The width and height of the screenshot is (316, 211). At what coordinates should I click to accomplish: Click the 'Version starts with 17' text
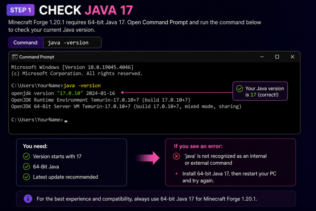tap(57, 156)
